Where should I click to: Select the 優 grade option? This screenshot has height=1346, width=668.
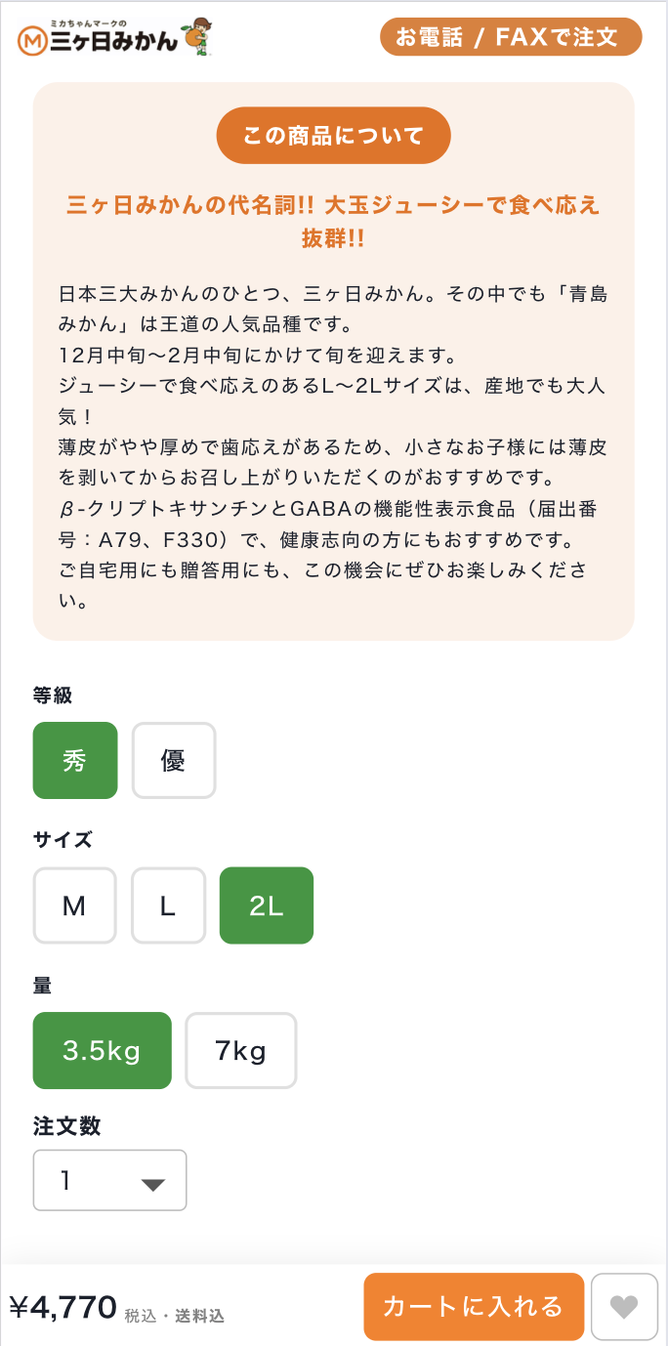174,760
